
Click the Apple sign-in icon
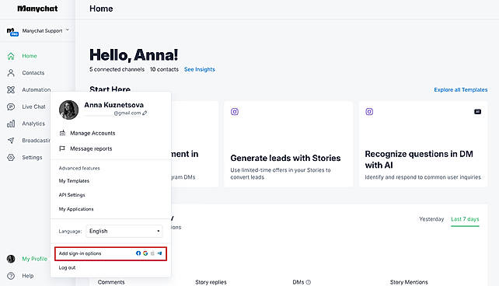[152, 253]
